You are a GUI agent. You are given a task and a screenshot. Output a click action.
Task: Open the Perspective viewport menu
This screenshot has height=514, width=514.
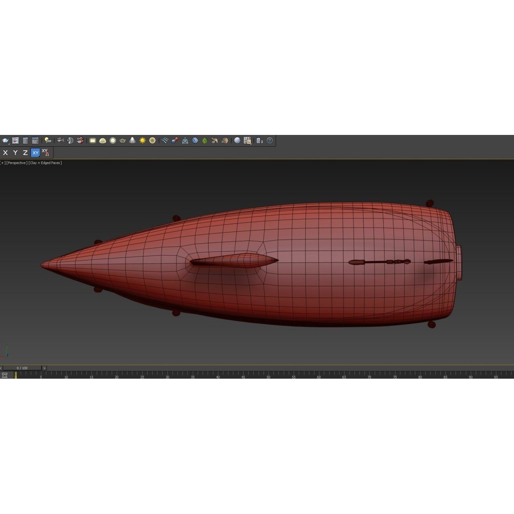pyautogui.click(x=16, y=163)
